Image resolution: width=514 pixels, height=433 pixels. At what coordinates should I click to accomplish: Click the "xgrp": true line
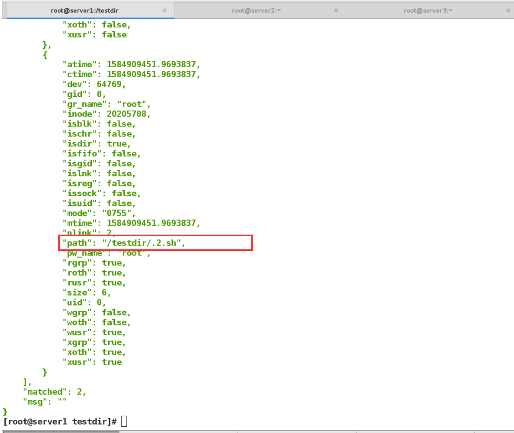[x=94, y=342]
